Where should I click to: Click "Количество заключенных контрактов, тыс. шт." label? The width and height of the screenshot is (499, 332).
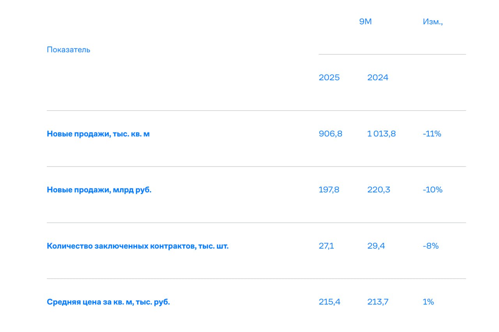(138, 246)
